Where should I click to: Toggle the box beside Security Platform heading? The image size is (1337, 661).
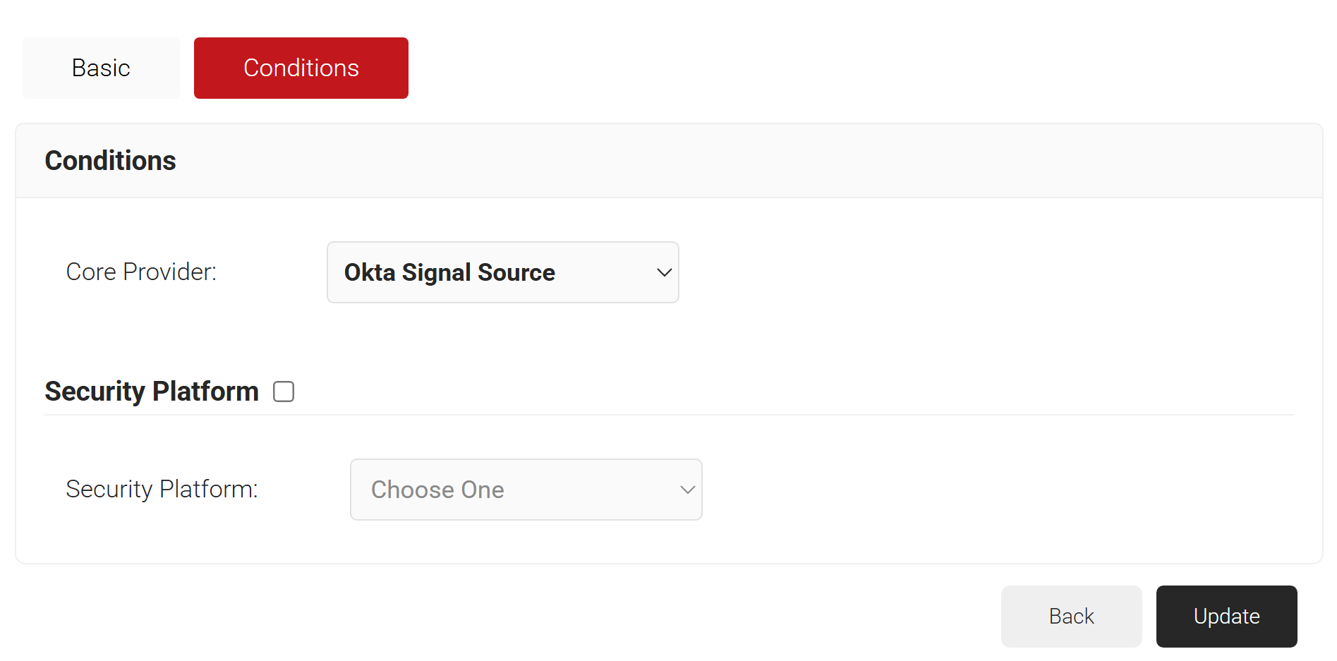[284, 392]
